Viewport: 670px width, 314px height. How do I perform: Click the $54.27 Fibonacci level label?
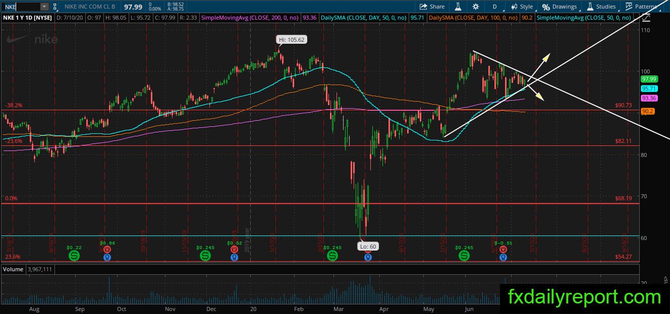pos(624,257)
